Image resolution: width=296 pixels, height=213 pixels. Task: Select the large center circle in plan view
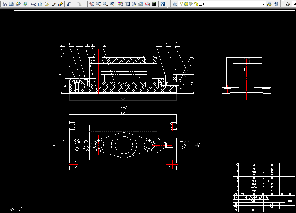click(124, 145)
